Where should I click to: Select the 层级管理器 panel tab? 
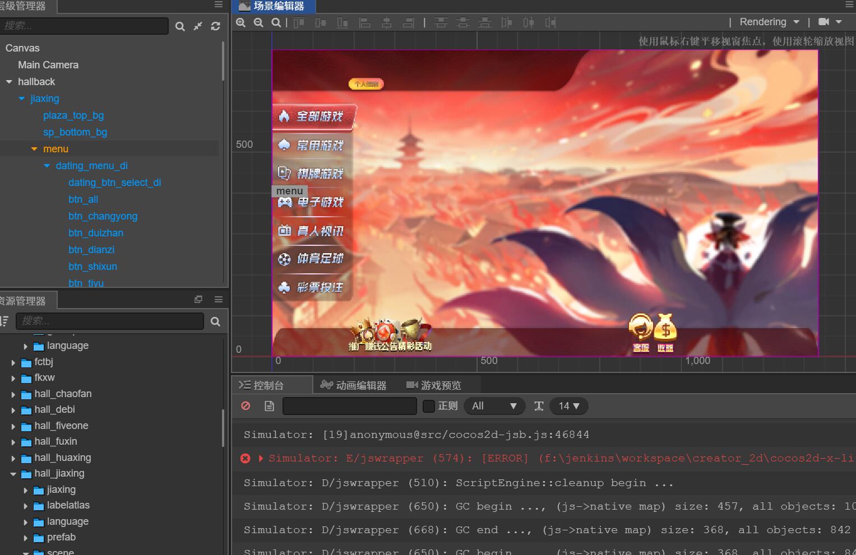(28, 6)
